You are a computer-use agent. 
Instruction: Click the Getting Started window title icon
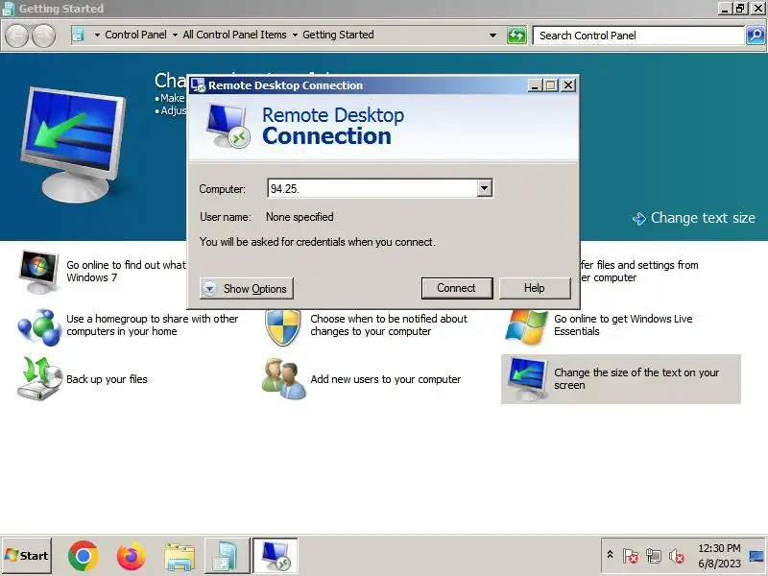[x=8, y=9]
